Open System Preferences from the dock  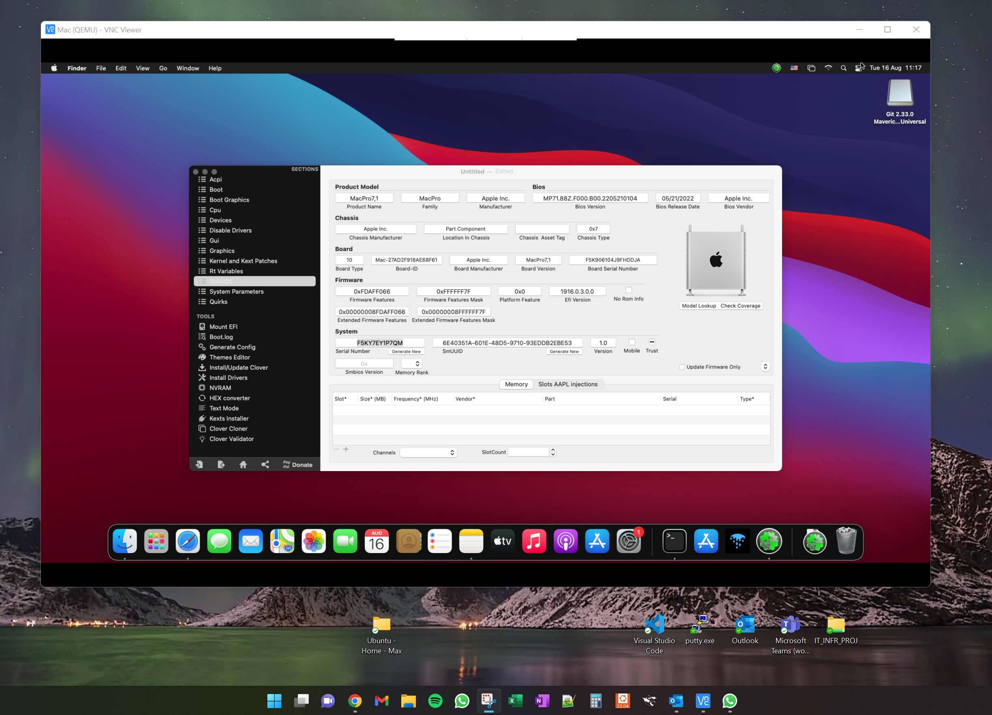(628, 541)
